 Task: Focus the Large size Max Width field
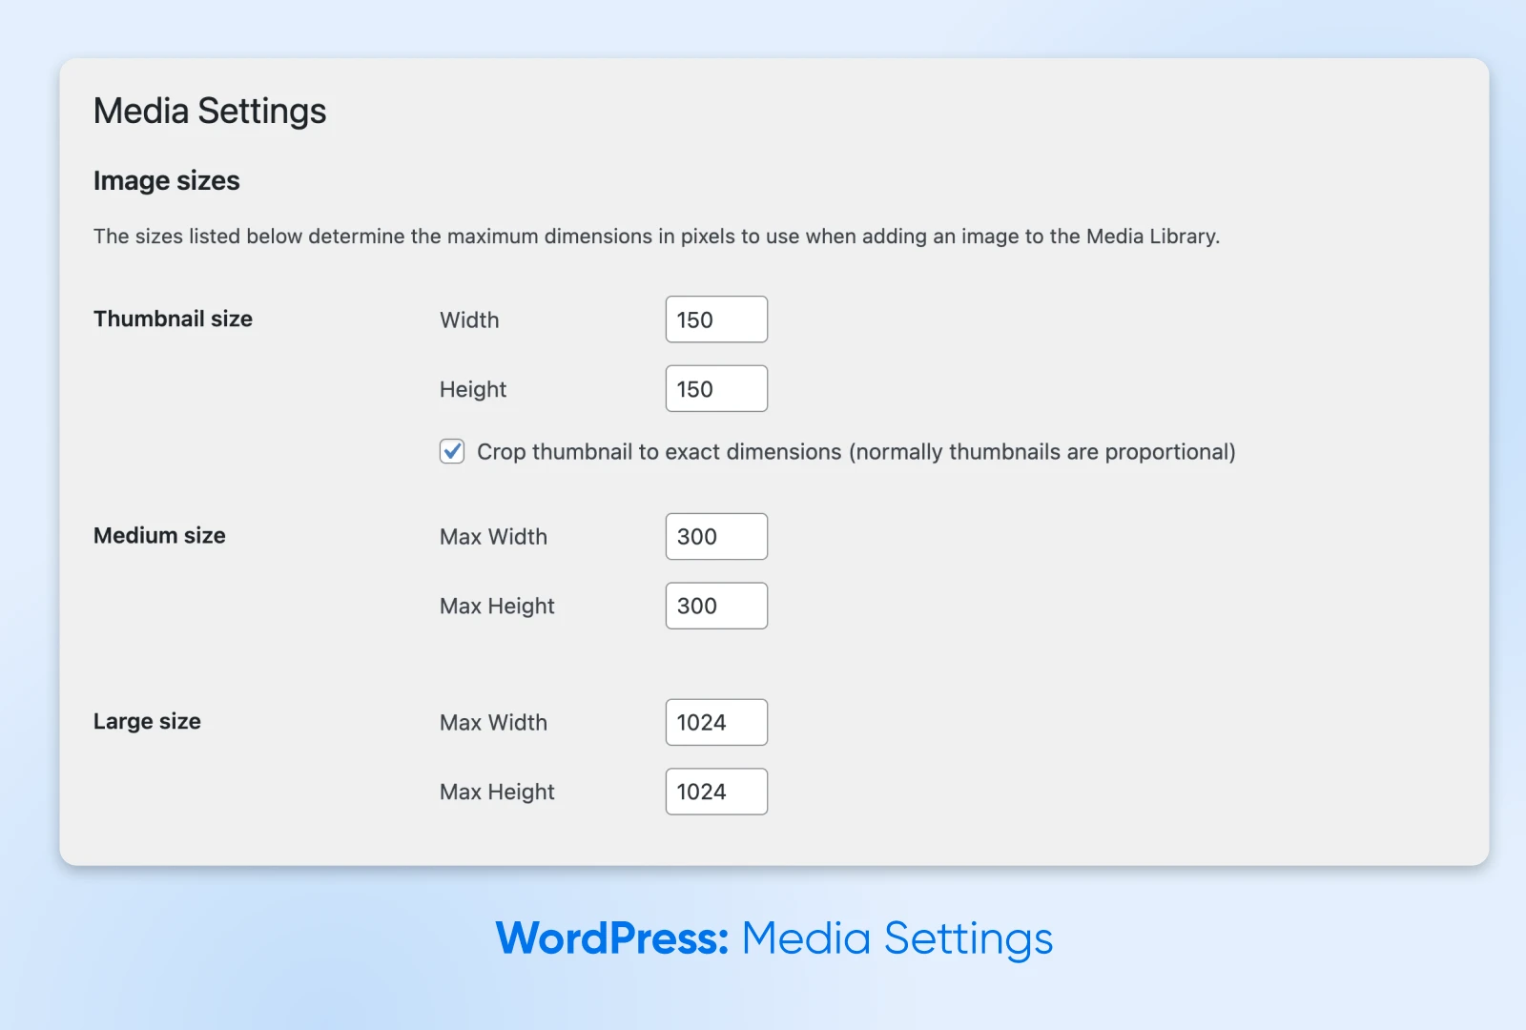click(x=716, y=723)
